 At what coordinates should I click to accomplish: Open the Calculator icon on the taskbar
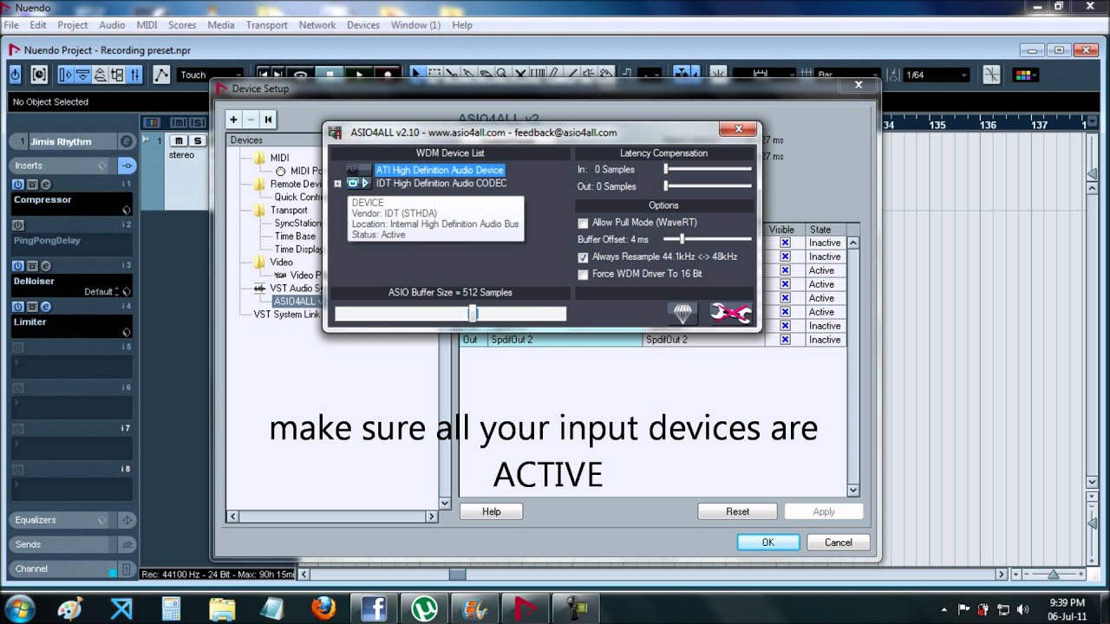(171, 608)
